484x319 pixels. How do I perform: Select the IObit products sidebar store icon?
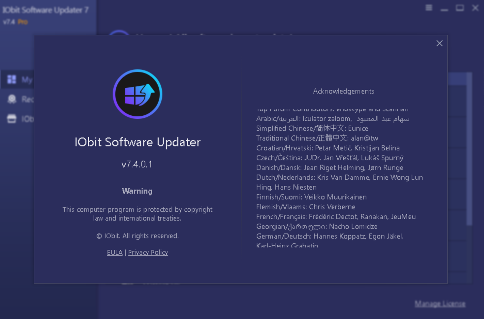12,119
